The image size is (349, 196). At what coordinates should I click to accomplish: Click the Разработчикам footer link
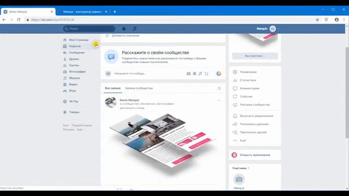tap(82, 125)
